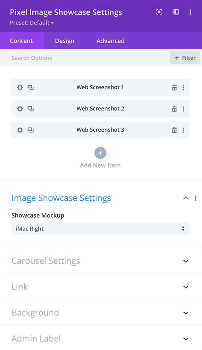Expand the Background section
202x350 pixels.
pos(100,313)
